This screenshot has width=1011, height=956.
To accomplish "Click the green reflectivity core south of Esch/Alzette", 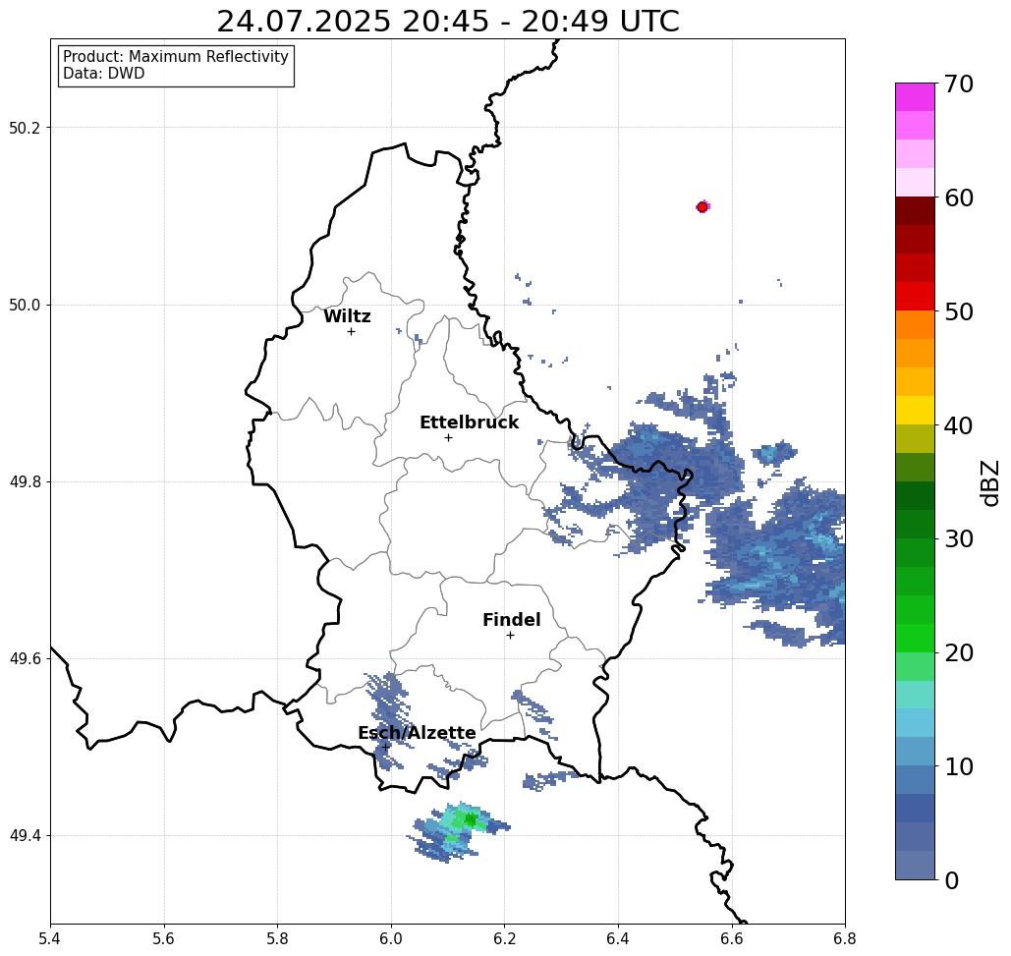I will pos(470,820).
